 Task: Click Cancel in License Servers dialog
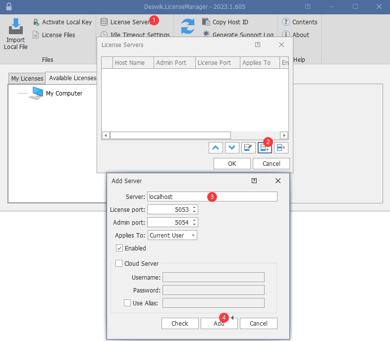(272, 164)
